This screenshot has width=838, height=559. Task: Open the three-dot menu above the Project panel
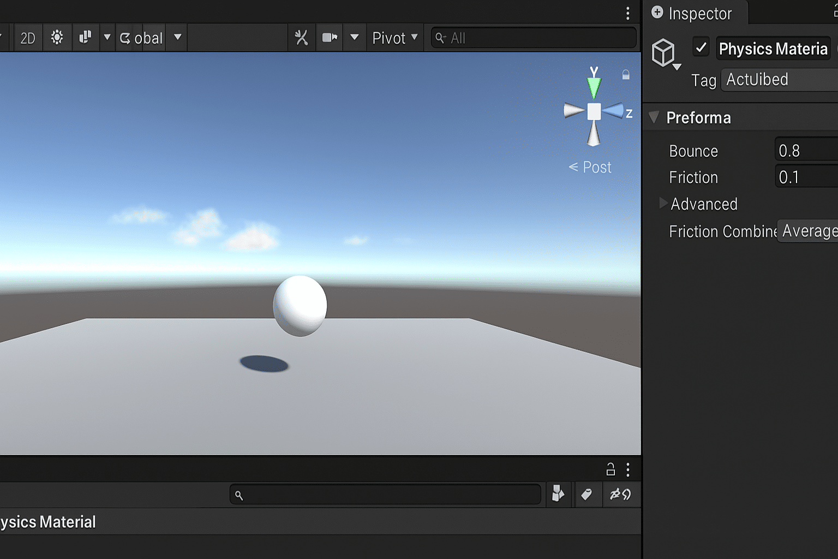[627, 469]
